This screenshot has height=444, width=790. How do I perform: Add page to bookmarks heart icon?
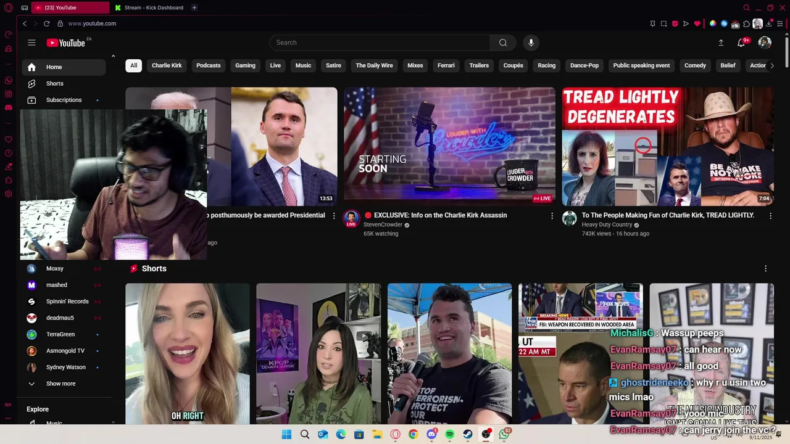697,23
